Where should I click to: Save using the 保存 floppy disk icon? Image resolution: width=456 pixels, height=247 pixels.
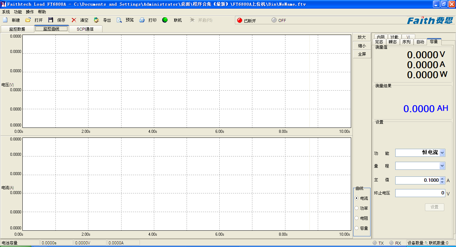pos(51,20)
